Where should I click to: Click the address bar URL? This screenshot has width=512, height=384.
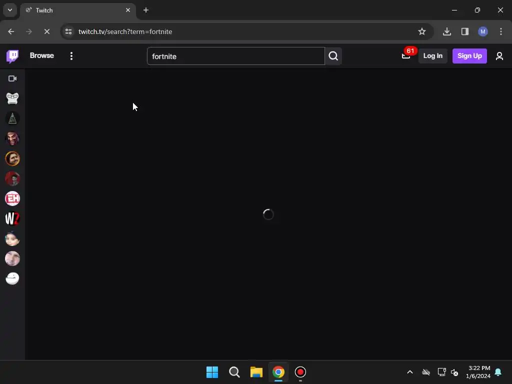(125, 31)
